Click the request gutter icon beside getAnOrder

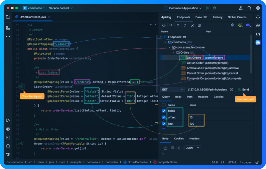[22, 143]
